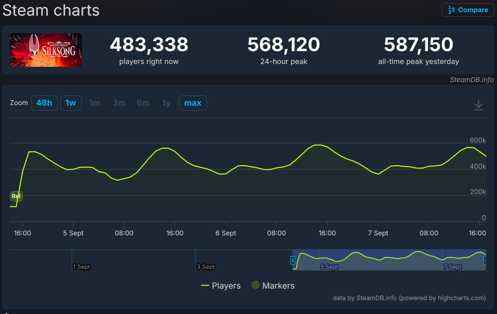Select the 1w zoom range
The width and height of the screenshot is (497, 314).
pyautogui.click(x=71, y=103)
